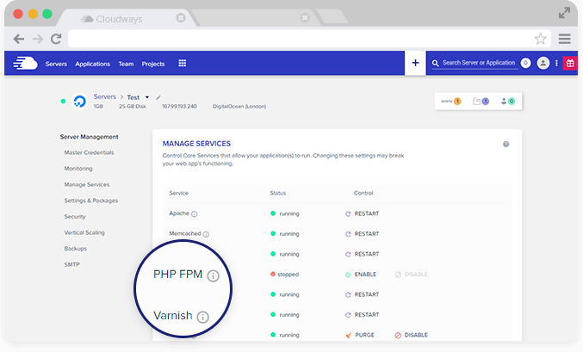
Task: Open the apps grid icon
Action: click(183, 63)
